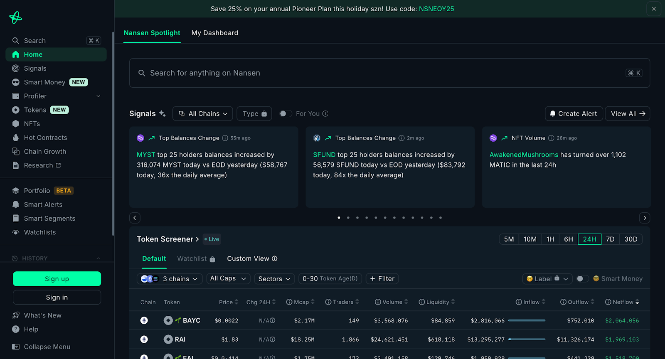Show info for NFT Volume signal

pos(551,138)
